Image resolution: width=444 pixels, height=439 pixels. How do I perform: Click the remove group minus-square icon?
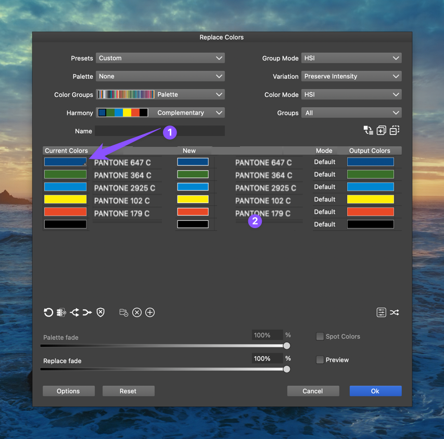[395, 130]
